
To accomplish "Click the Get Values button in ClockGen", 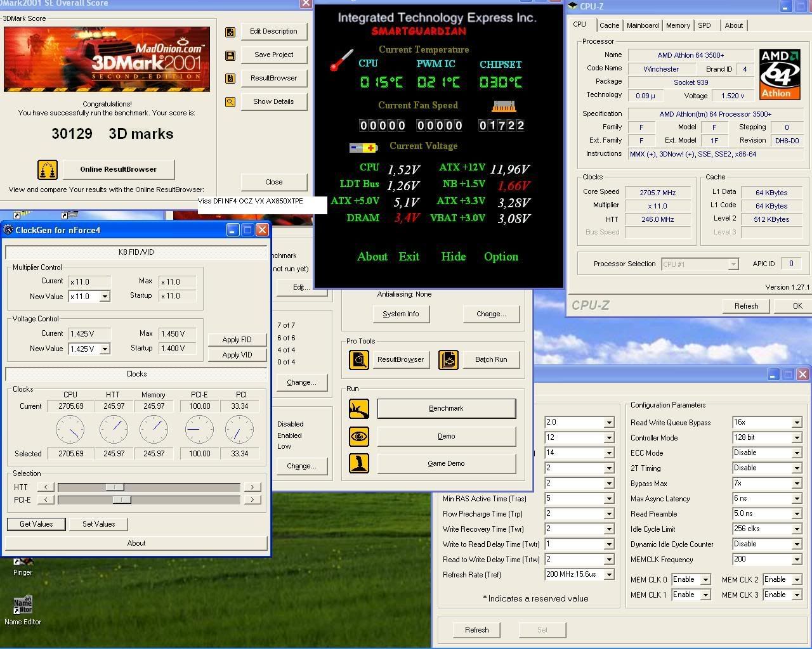I will tap(36, 524).
